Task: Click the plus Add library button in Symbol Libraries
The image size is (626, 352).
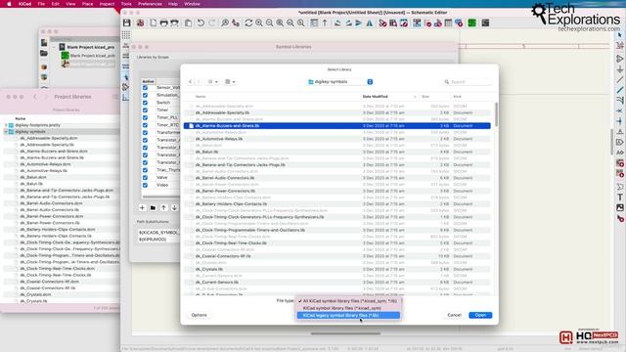Action: tap(142, 207)
